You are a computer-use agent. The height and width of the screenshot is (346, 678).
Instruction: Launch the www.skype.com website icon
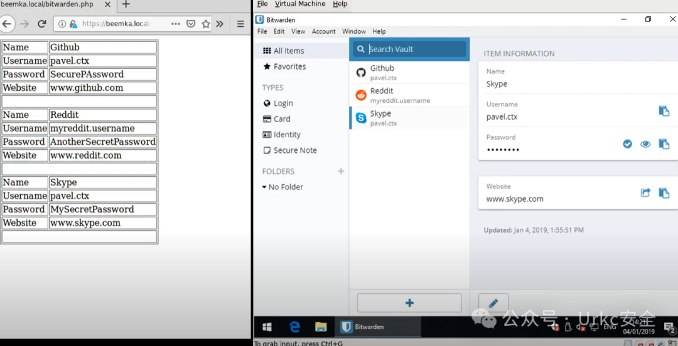tap(645, 192)
